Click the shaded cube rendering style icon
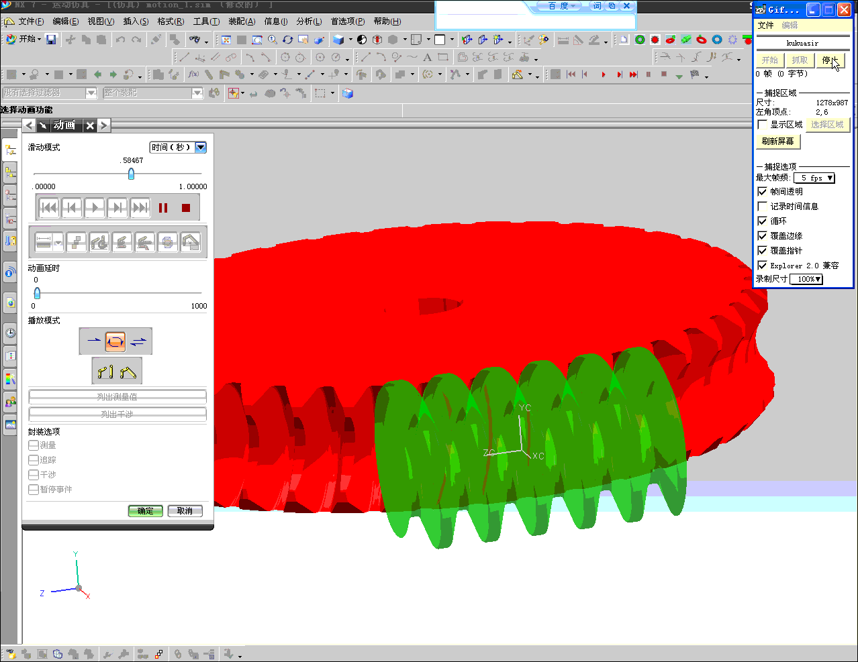 pyautogui.click(x=338, y=40)
